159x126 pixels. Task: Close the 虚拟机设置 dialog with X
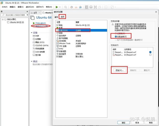(156, 12)
